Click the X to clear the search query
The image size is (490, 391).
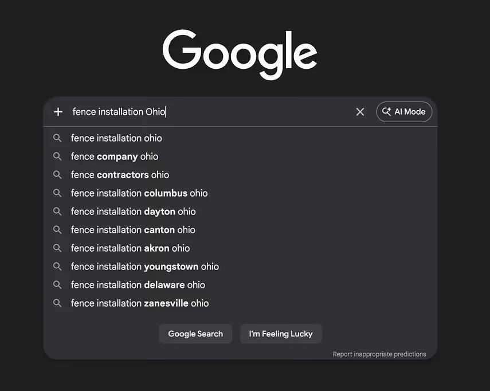coord(360,112)
